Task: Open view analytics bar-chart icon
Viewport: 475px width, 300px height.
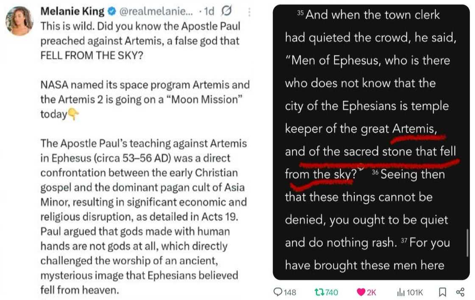Action: 400,292
